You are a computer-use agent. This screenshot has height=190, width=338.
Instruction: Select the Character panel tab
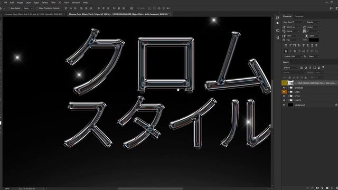click(x=287, y=16)
